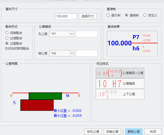Expand the 孔公差 dropdown arrow

pyautogui.click(x=72, y=34)
